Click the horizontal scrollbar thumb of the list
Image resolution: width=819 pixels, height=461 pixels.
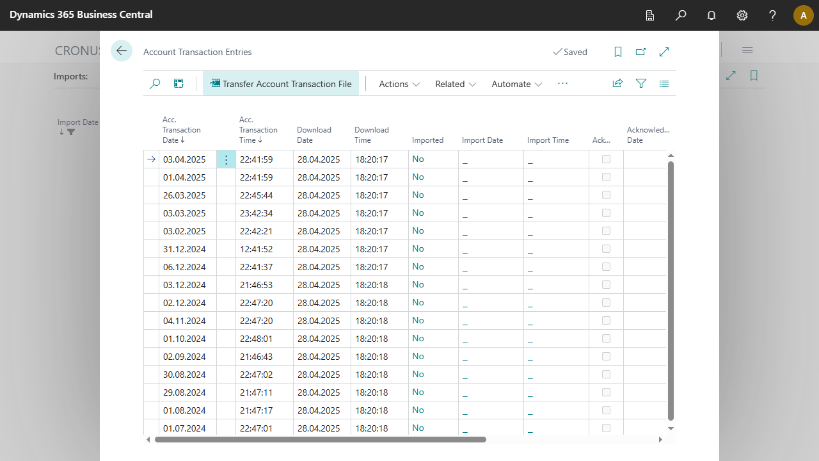coord(320,440)
